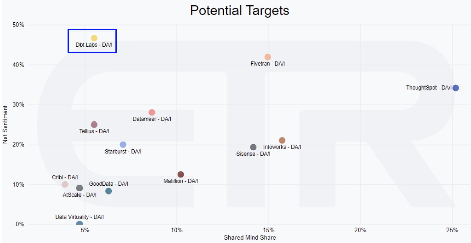Click the Cribl pale pink data point

(x=65, y=184)
